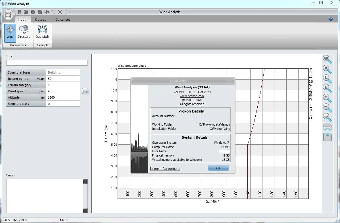The width and height of the screenshot is (340, 223).
Task: Minimize the Wind Analysis window
Action: pyautogui.click(x=313, y=3)
